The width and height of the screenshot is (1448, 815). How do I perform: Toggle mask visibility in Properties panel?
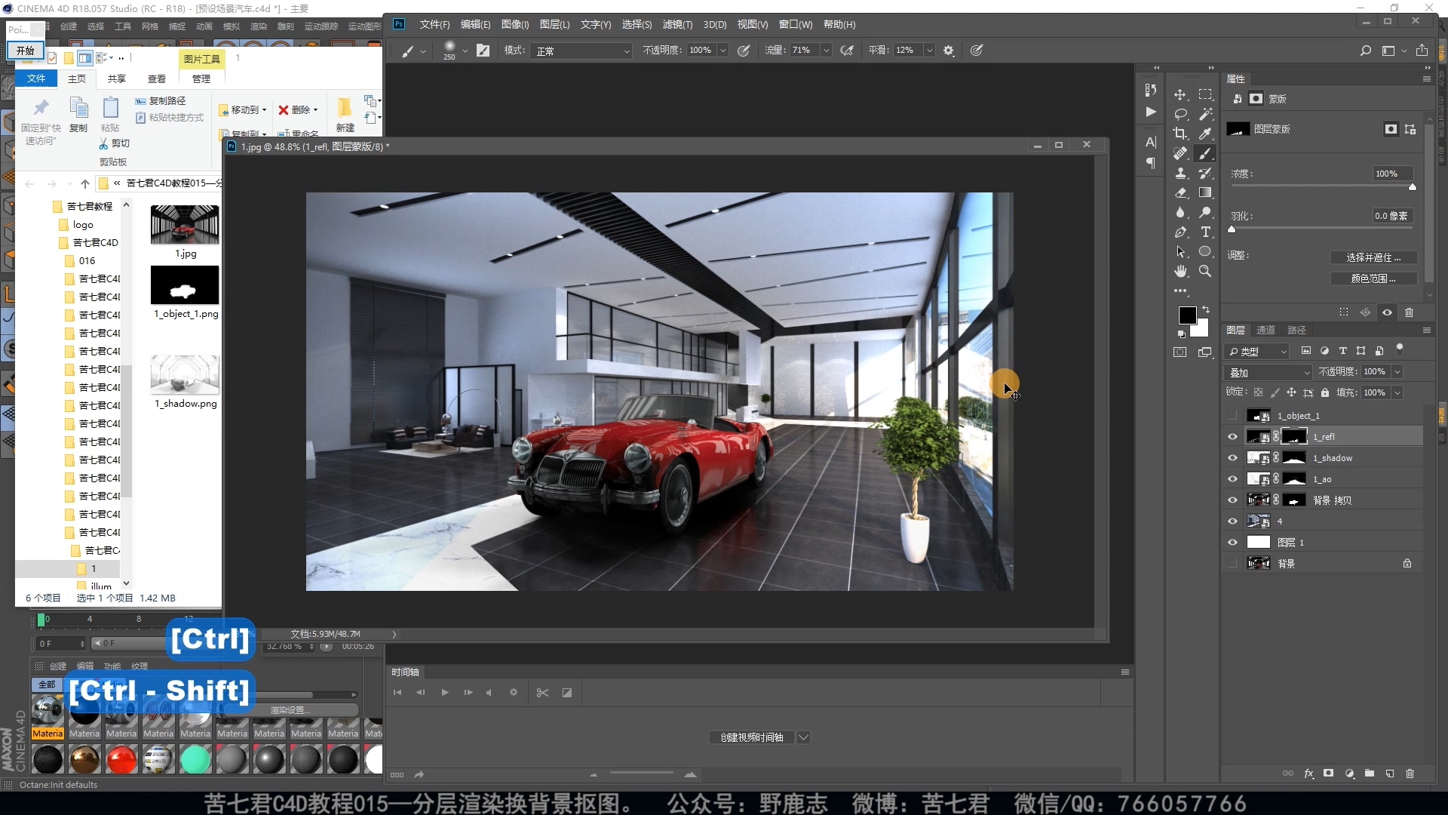[x=1387, y=312]
